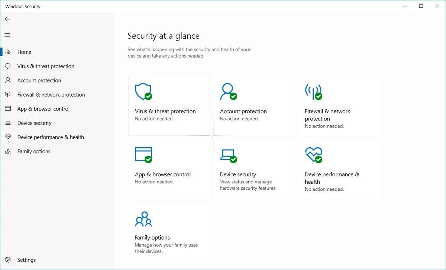Select the Device performance & health heart icon
The width and height of the screenshot is (446, 270).
(x=313, y=155)
